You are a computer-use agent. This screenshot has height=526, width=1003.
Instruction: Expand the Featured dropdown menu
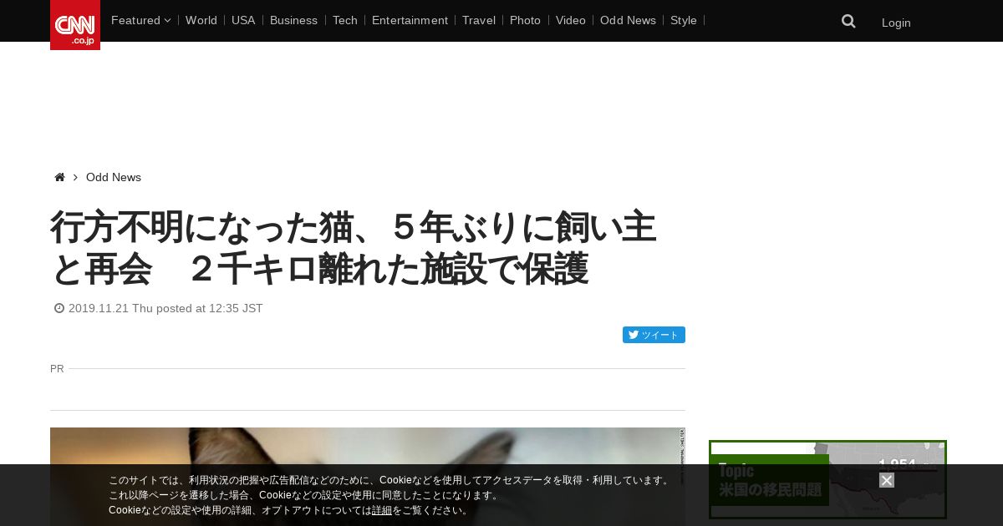point(140,20)
